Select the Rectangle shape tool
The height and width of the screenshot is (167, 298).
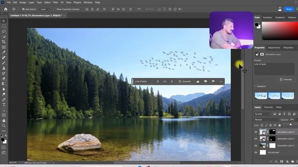4,115
